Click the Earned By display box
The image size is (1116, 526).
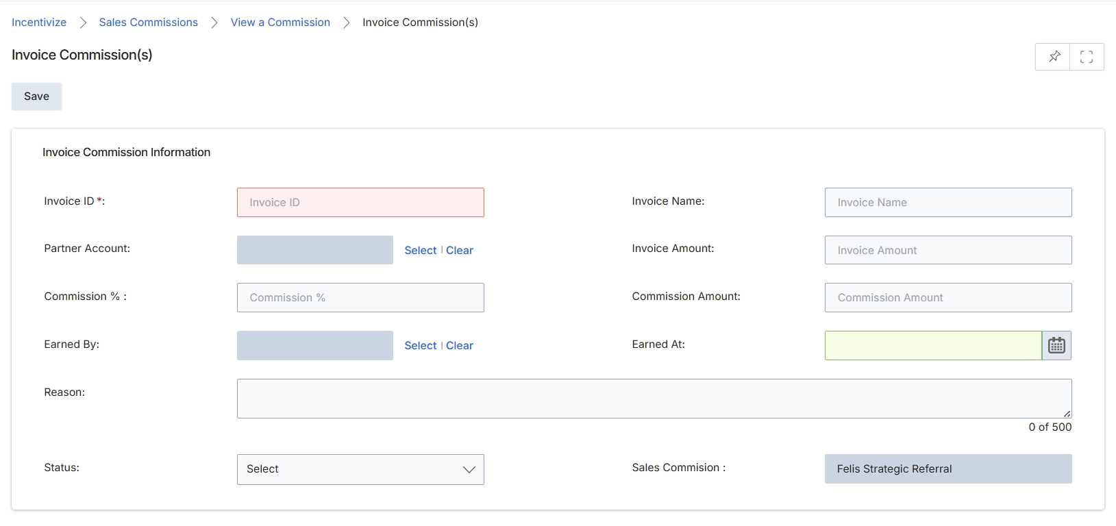click(315, 346)
